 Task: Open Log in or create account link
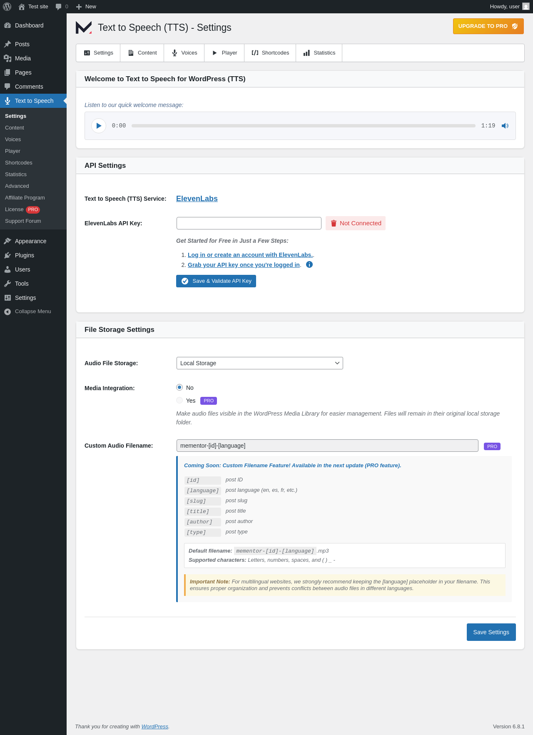coord(250,255)
